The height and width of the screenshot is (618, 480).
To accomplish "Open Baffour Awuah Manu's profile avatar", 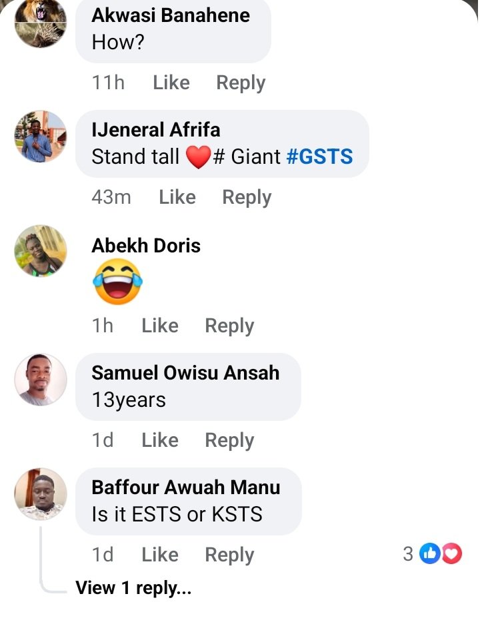I will 41,494.
